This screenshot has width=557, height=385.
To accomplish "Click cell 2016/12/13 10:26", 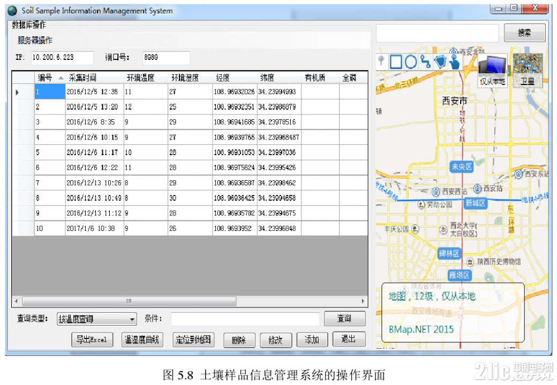I will click(94, 183).
